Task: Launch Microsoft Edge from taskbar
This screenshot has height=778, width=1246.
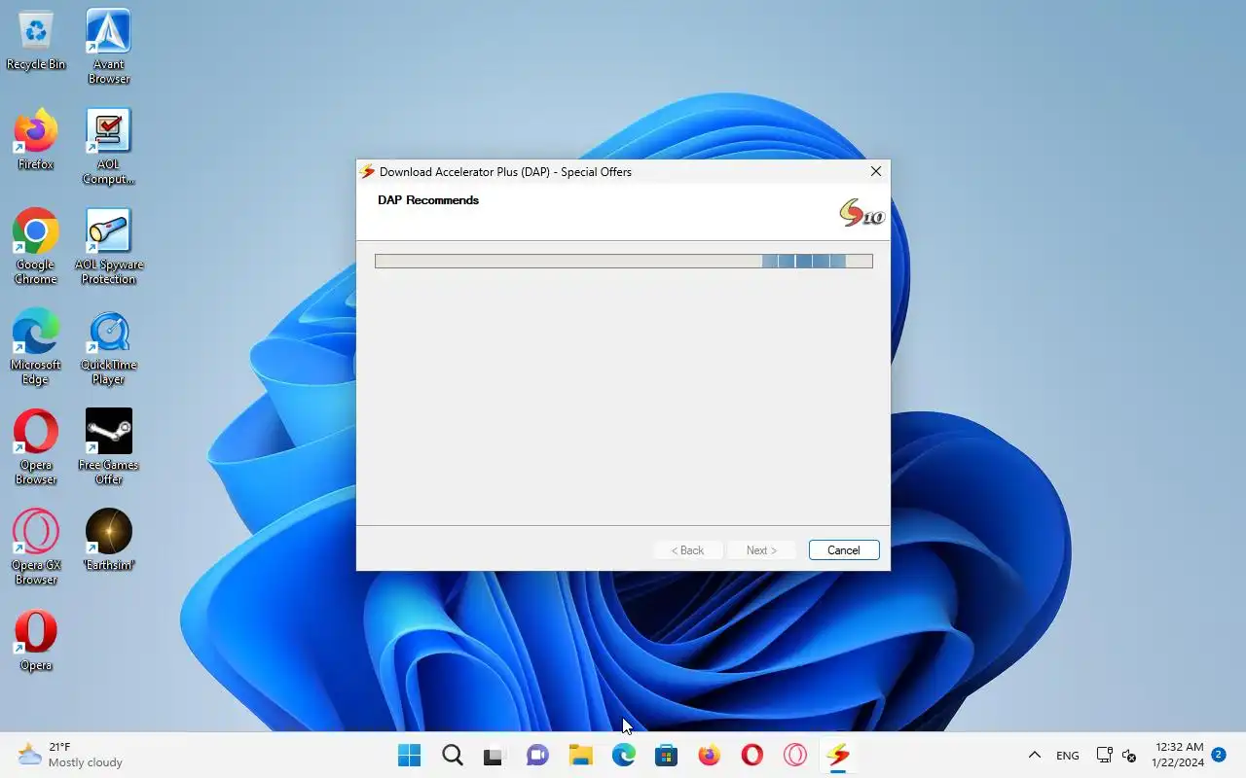Action: click(624, 755)
